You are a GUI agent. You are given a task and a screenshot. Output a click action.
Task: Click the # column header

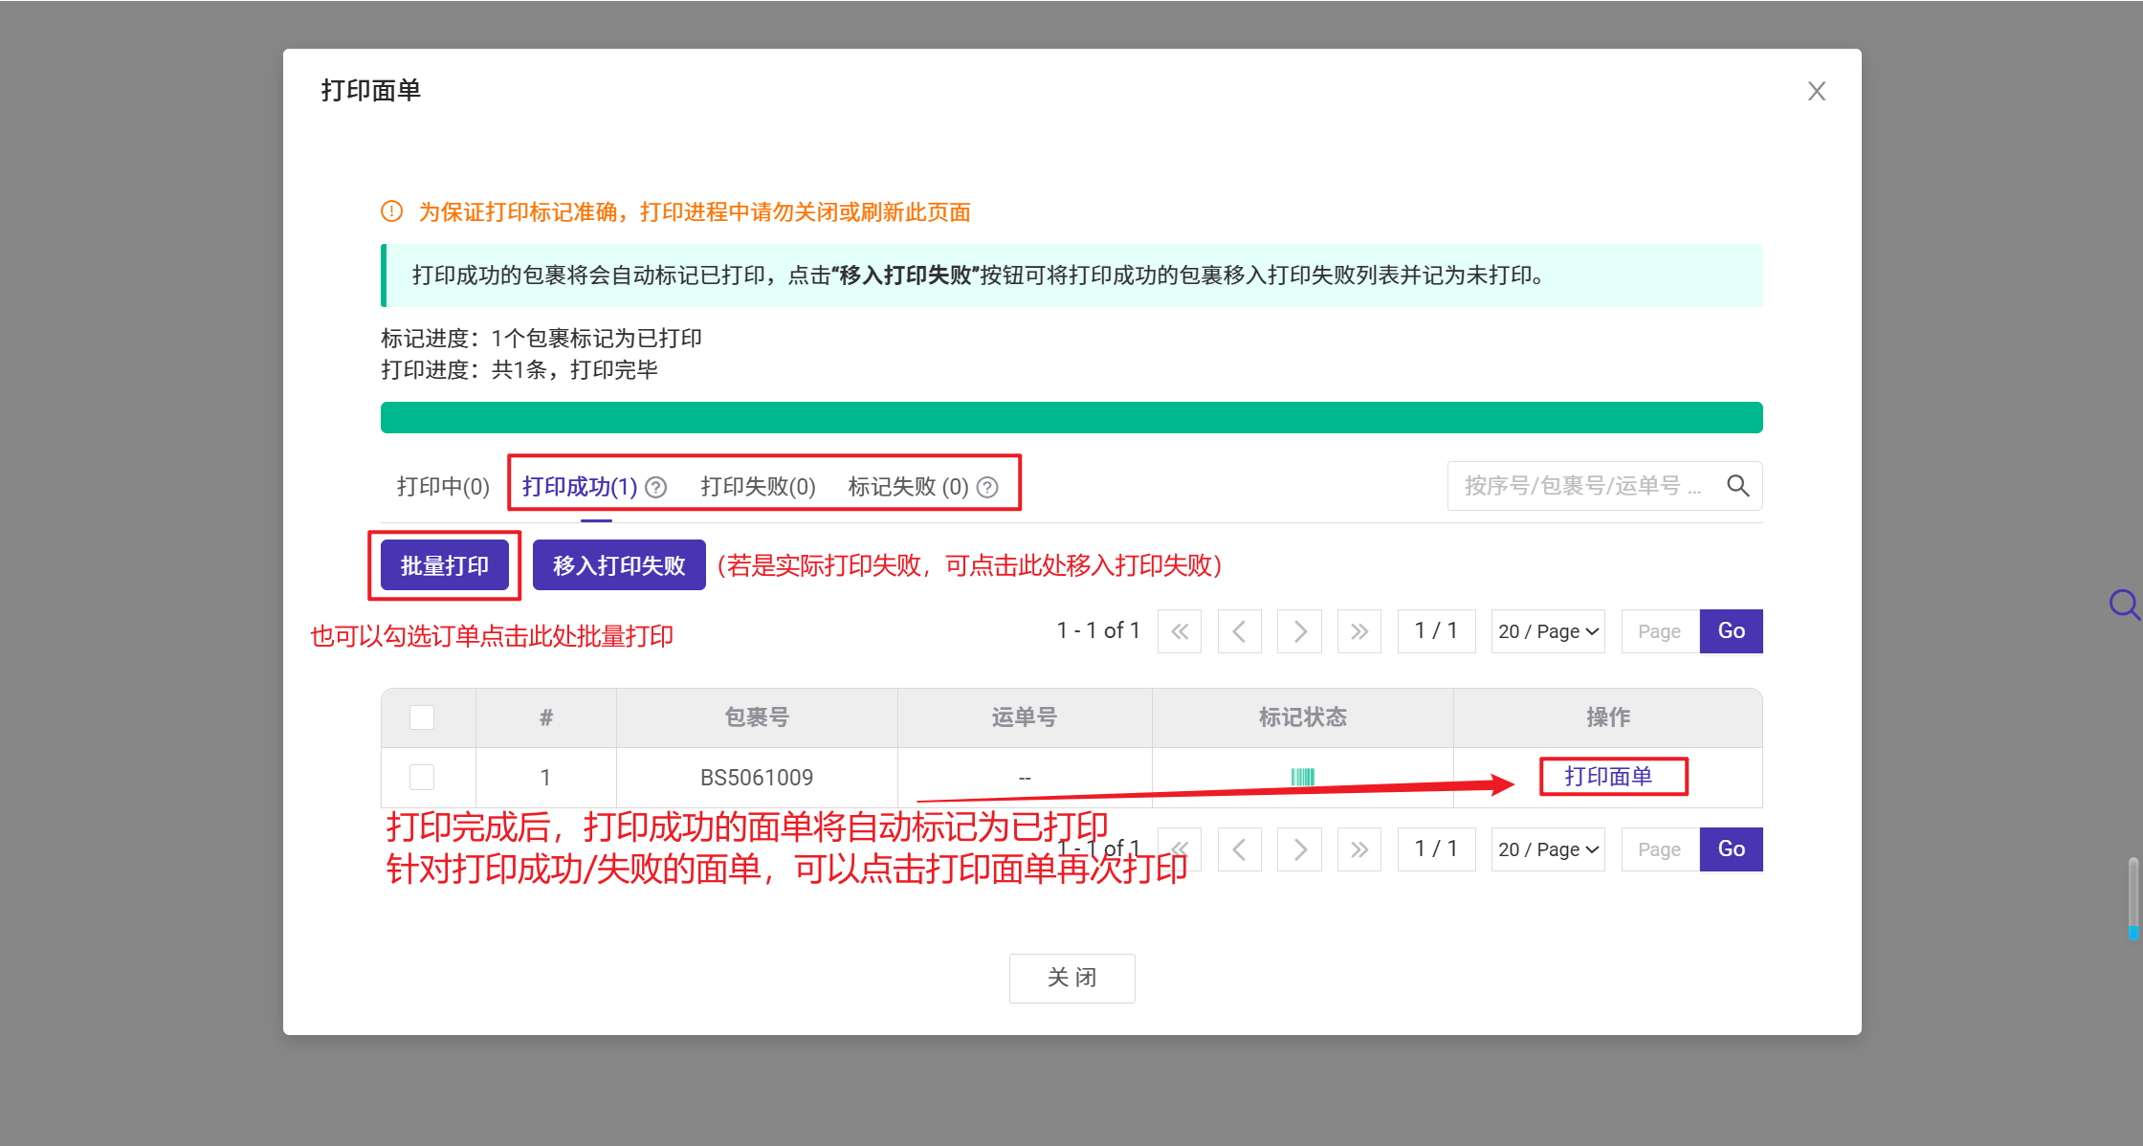coord(546,717)
